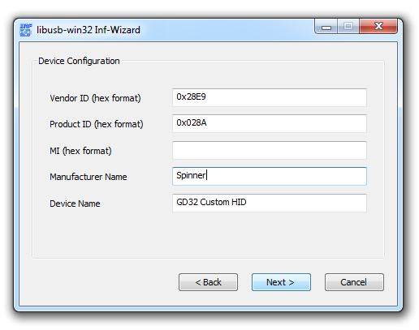Click the Manufacturer Name label
419x330 pixels.
click(89, 177)
